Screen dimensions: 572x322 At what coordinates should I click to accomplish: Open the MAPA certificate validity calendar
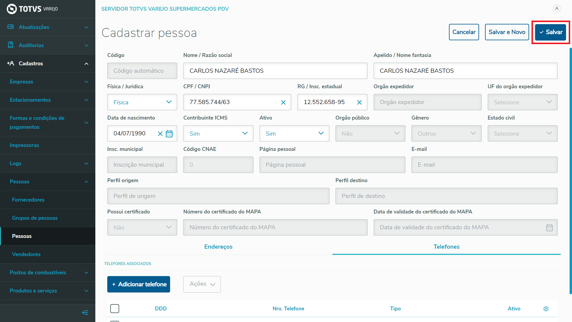click(x=549, y=227)
